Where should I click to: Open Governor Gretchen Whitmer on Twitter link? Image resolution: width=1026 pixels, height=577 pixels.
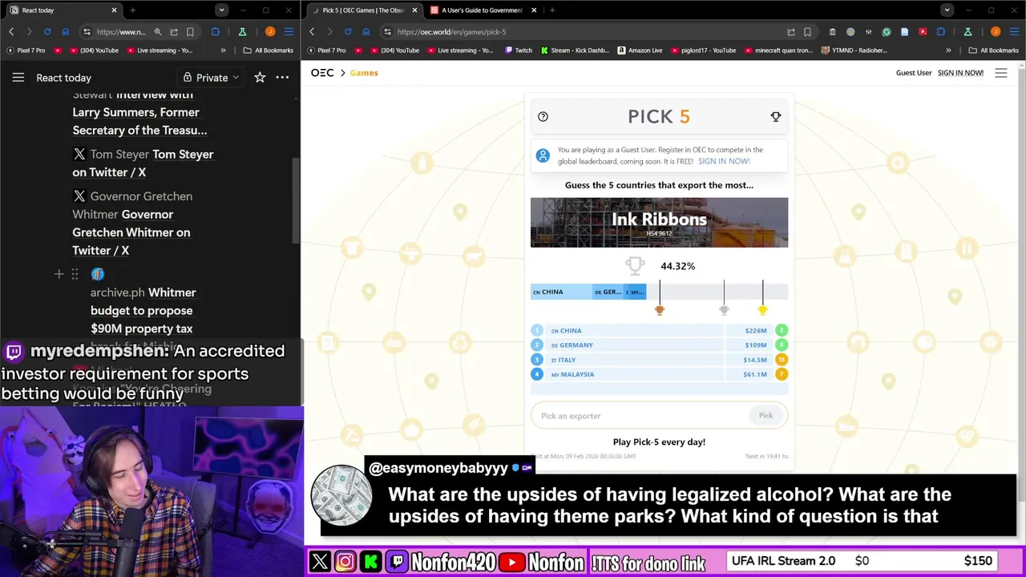(132, 224)
